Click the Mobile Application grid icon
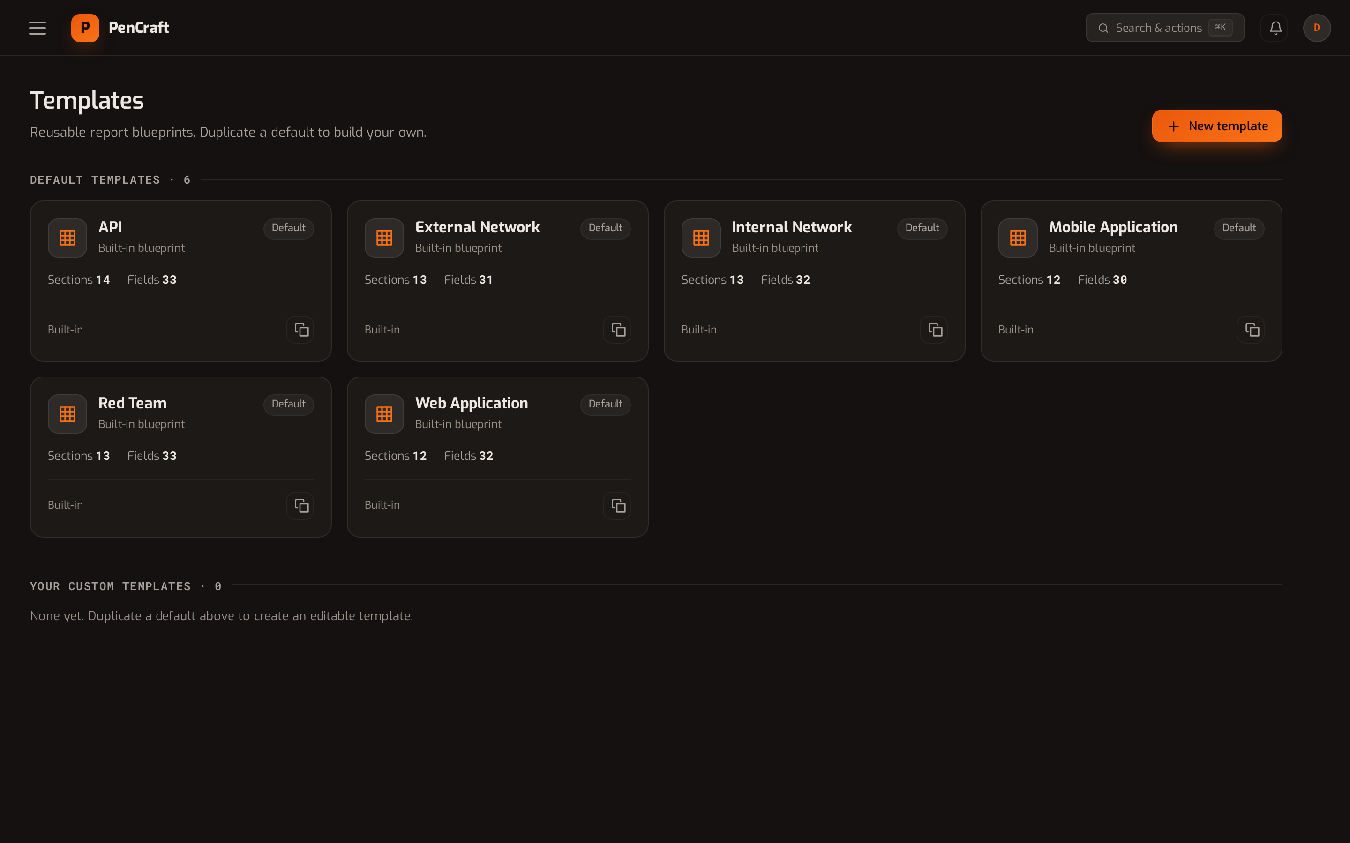Viewport: 1350px width, 843px height. tap(1018, 238)
